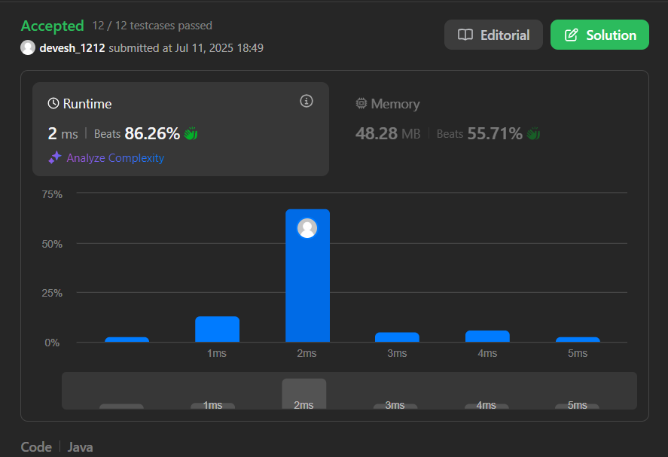Open Analyze Complexity link
Image resolution: width=668 pixels, height=457 pixels.
point(115,158)
